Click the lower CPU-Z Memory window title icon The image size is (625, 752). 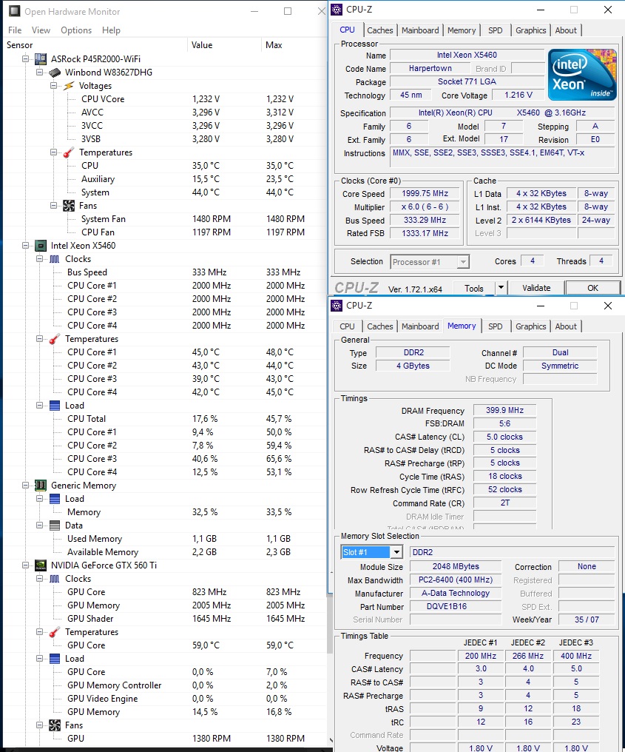337,306
